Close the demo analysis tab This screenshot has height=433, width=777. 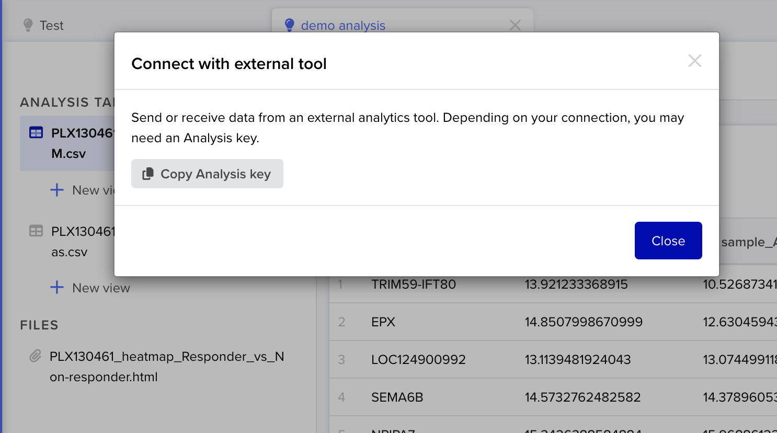[x=515, y=25]
